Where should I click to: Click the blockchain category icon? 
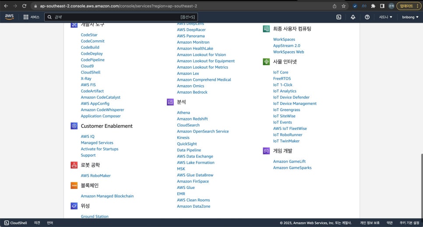[74, 185]
